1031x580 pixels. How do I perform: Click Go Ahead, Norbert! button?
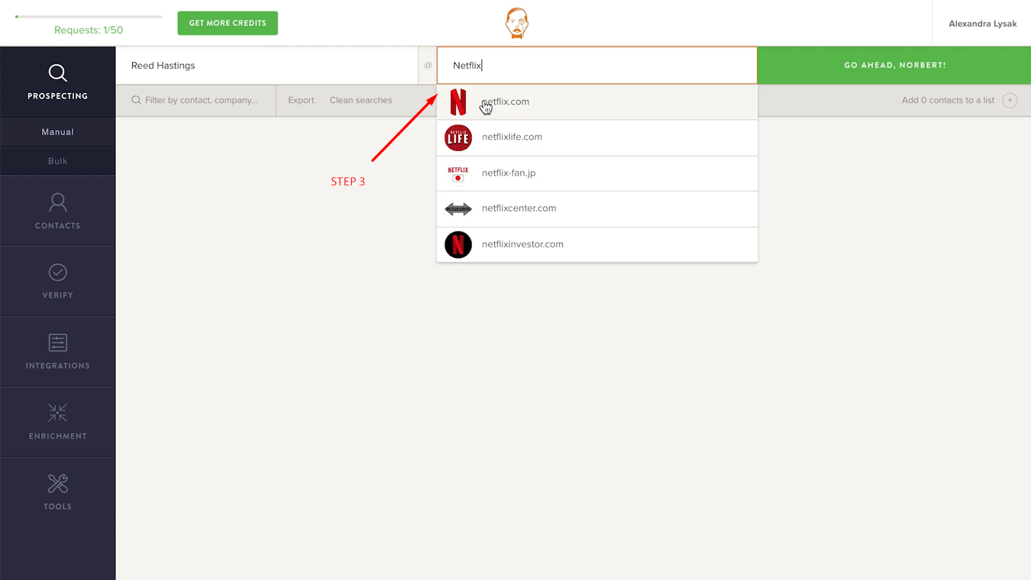894,65
